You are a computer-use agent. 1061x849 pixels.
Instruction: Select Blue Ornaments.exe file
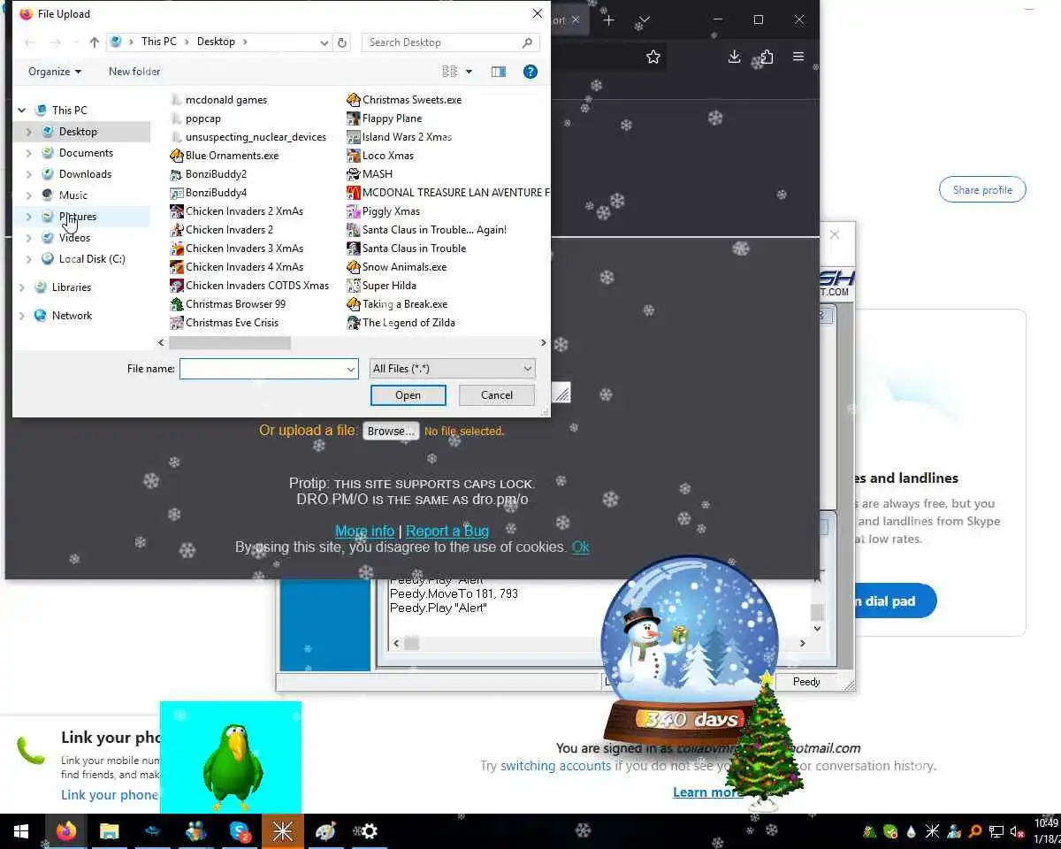225,156
